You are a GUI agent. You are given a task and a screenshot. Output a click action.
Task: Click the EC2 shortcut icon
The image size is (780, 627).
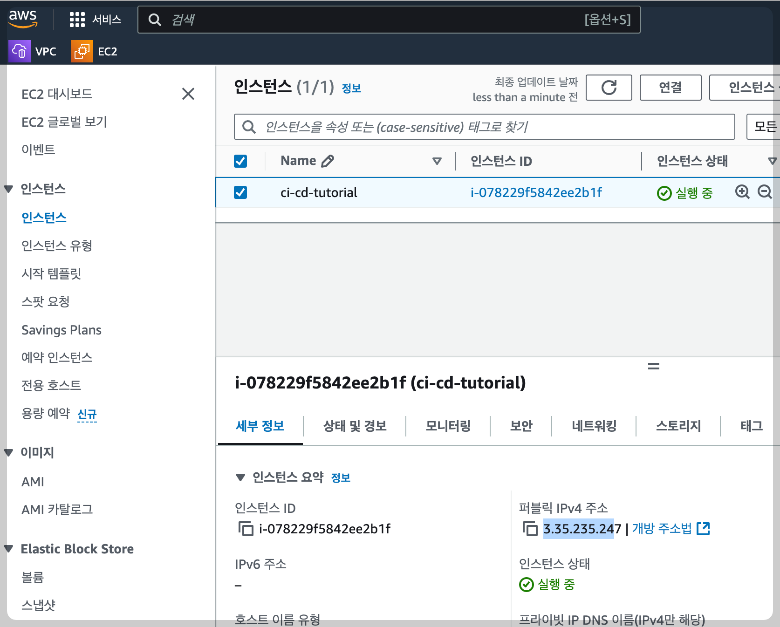pyautogui.click(x=82, y=51)
